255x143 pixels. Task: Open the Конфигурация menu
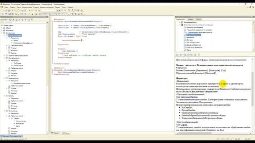(27, 7)
